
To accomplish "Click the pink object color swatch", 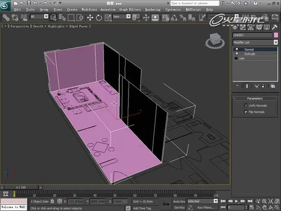I will click(276, 35).
